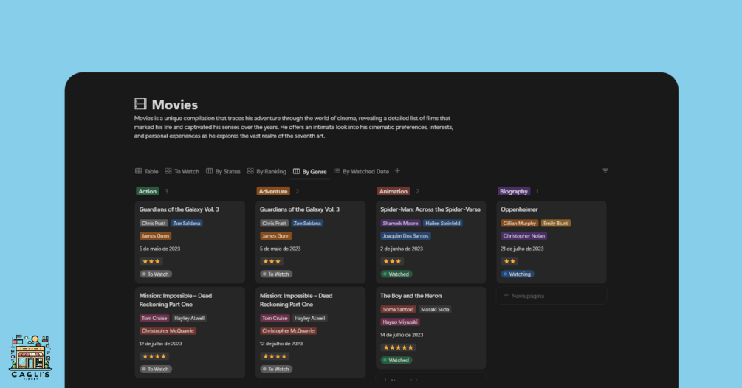The height and width of the screenshot is (388, 742).
Task: Click the Shameik Moore tag
Action: [400, 223]
